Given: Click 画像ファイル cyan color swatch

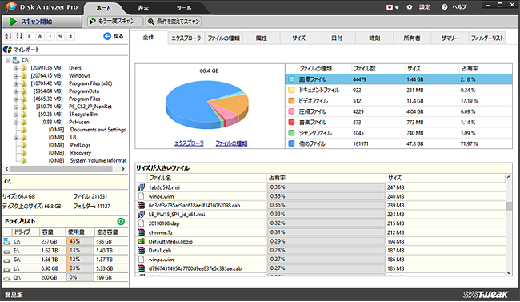Looking at the screenshot, I should point(291,79).
